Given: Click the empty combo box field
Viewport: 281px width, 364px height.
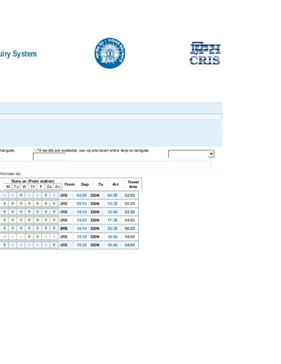Looking at the screenshot, I should point(188,154).
